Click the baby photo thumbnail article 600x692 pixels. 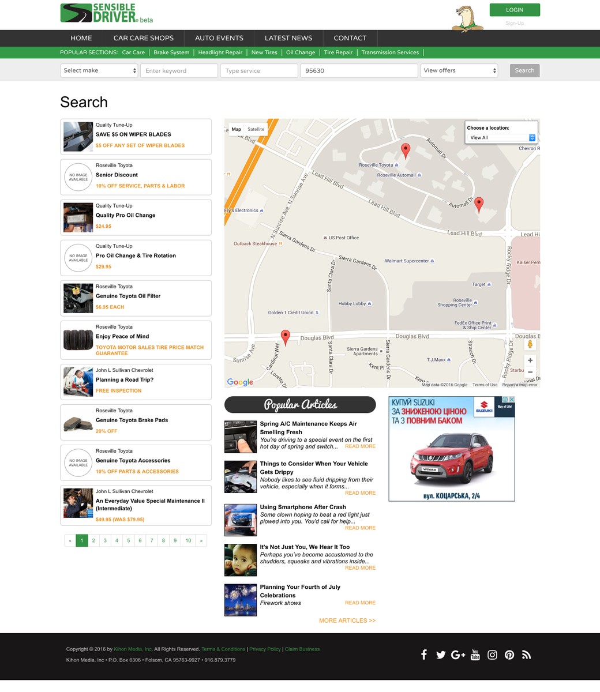(x=241, y=560)
